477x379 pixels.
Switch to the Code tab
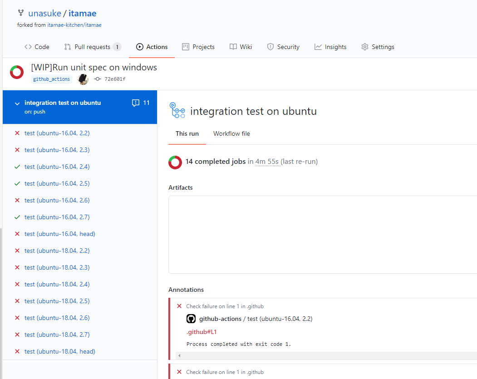(37, 47)
